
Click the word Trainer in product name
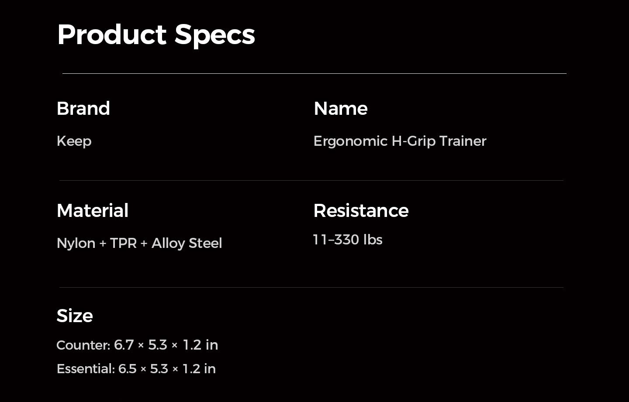coord(463,141)
